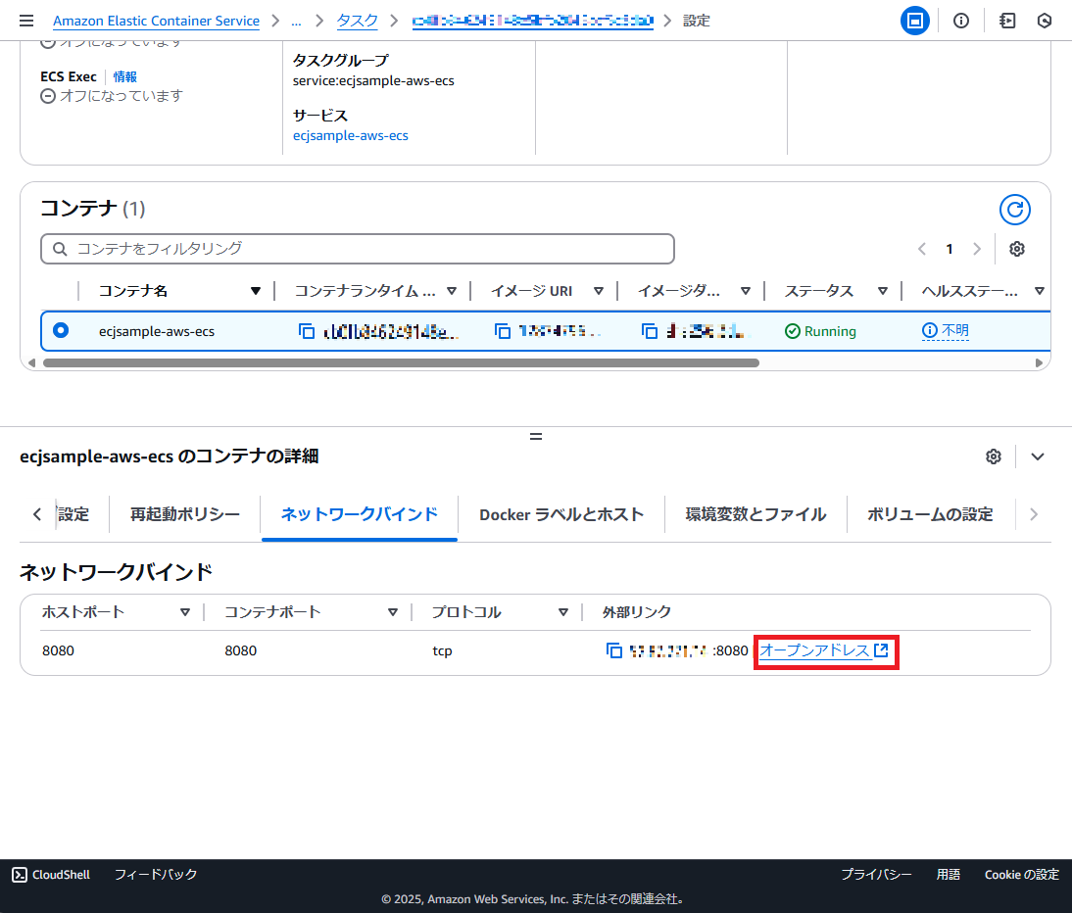Open プライバシー footer link

(876, 875)
